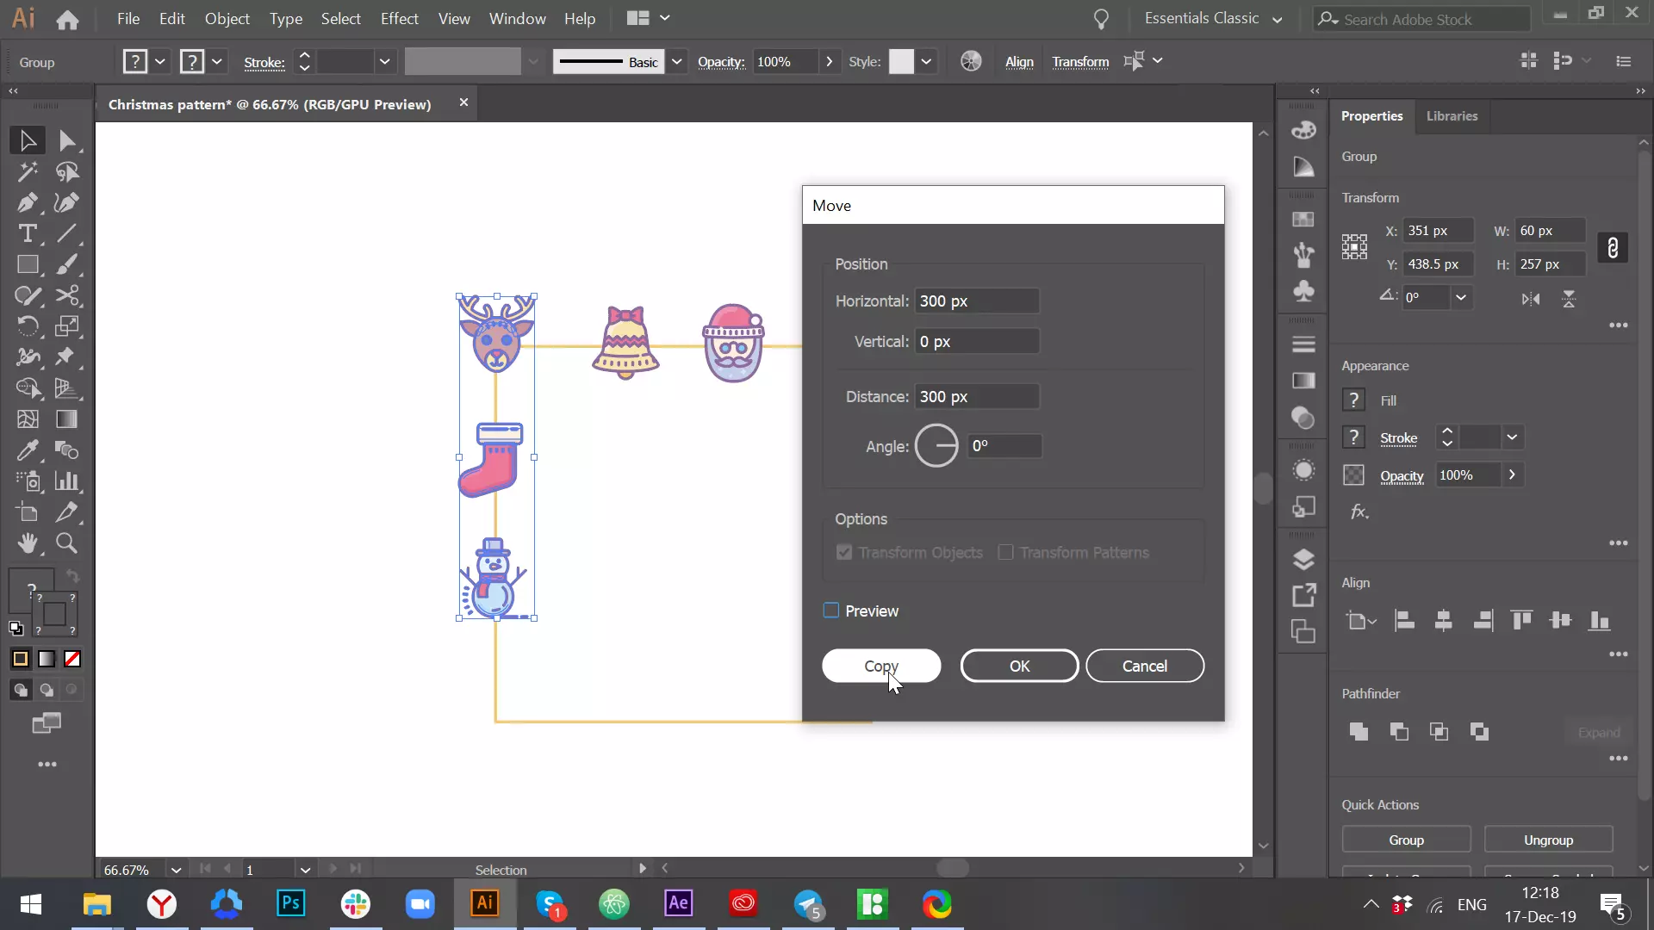Open the graphic Style dropdown
The width and height of the screenshot is (1654, 930).
pyautogui.click(x=926, y=61)
